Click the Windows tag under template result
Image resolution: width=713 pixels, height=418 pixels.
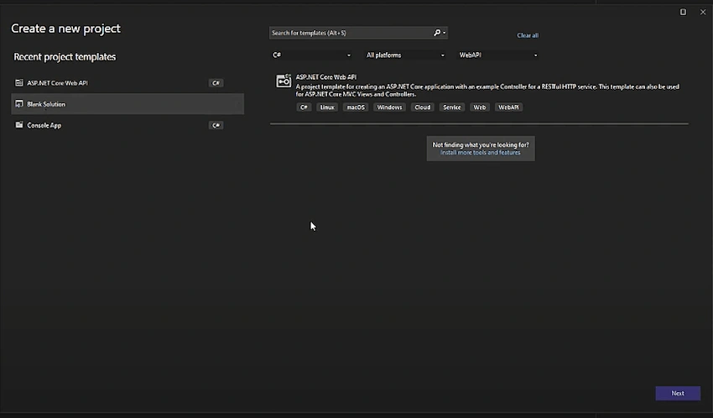389,107
